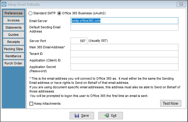This screenshot has height=122, width=188.
Task: Enable the Keep Attachments checkbox
Action: pos(31,104)
